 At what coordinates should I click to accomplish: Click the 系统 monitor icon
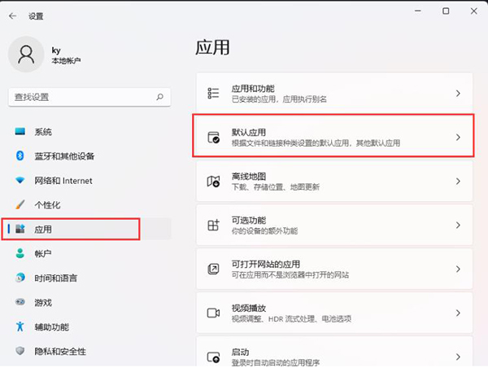[20, 132]
